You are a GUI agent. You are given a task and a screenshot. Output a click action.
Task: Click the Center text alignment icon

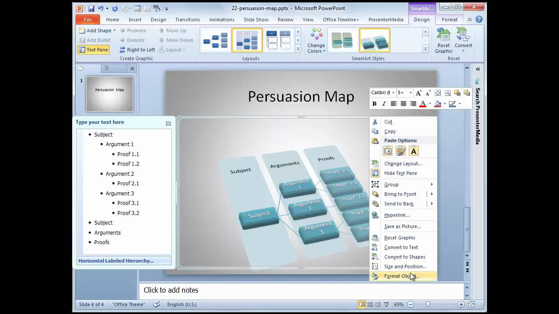[404, 104]
